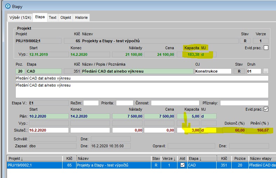Click the Skuteč. Náklady field 0,00

pyautogui.click(x=128, y=130)
